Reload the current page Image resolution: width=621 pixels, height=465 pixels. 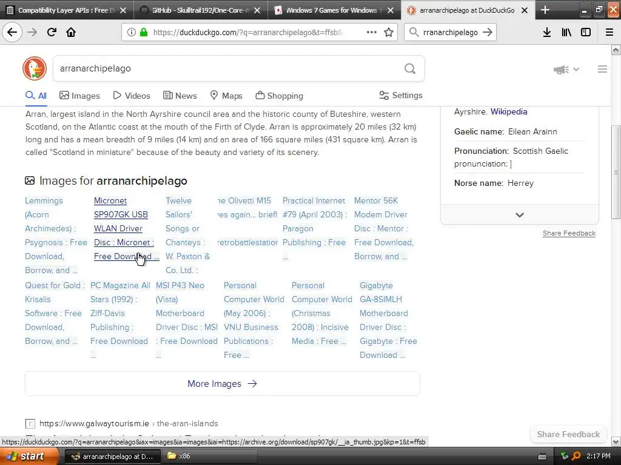tap(52, 33)
